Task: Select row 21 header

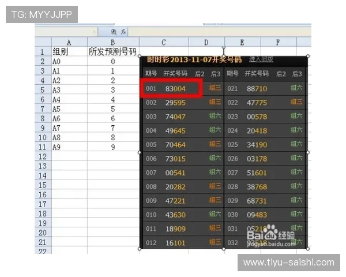Action: [43, 242]
